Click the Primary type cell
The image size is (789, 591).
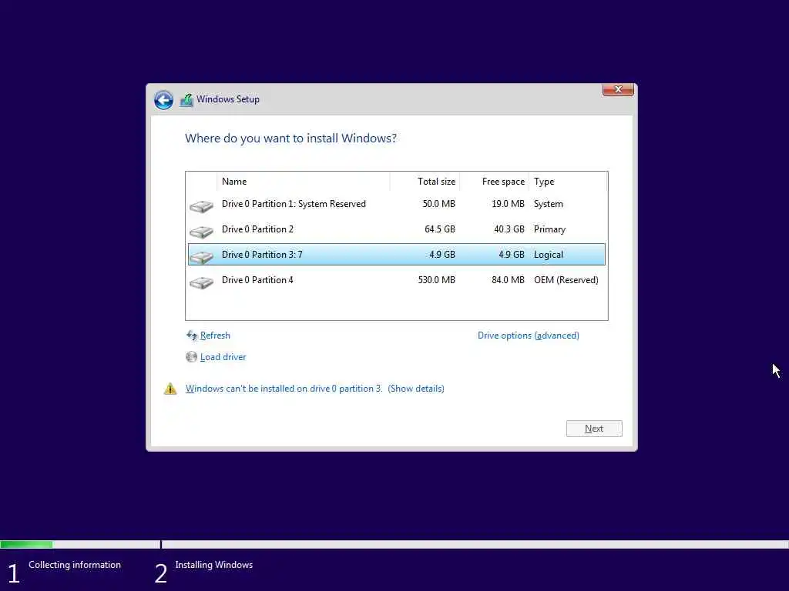tap(549, 229)
